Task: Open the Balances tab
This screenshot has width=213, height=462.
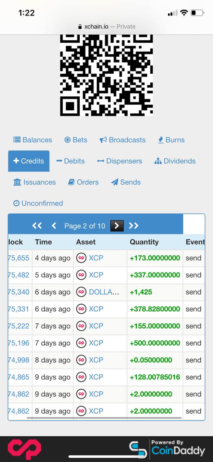Action: click(x=33, y=140)
